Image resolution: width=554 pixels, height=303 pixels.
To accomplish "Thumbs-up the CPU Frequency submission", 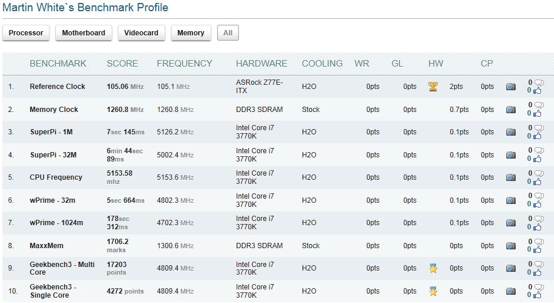I will tap(537, 182).
